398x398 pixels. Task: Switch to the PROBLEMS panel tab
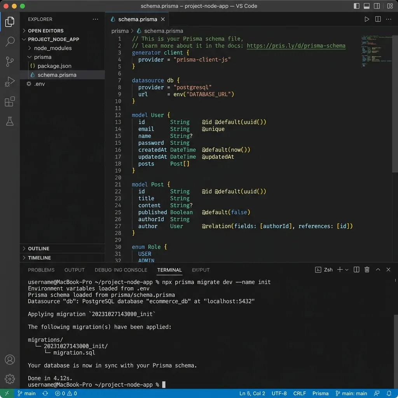point(41,270)
